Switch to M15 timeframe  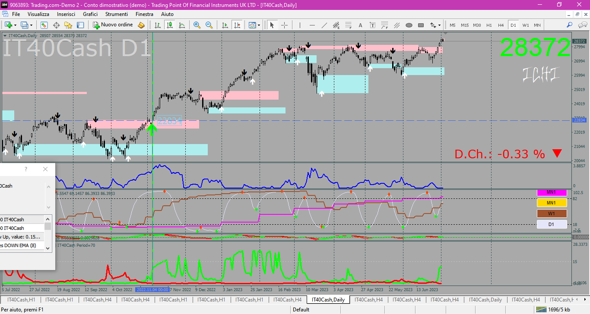pos(465,25)
